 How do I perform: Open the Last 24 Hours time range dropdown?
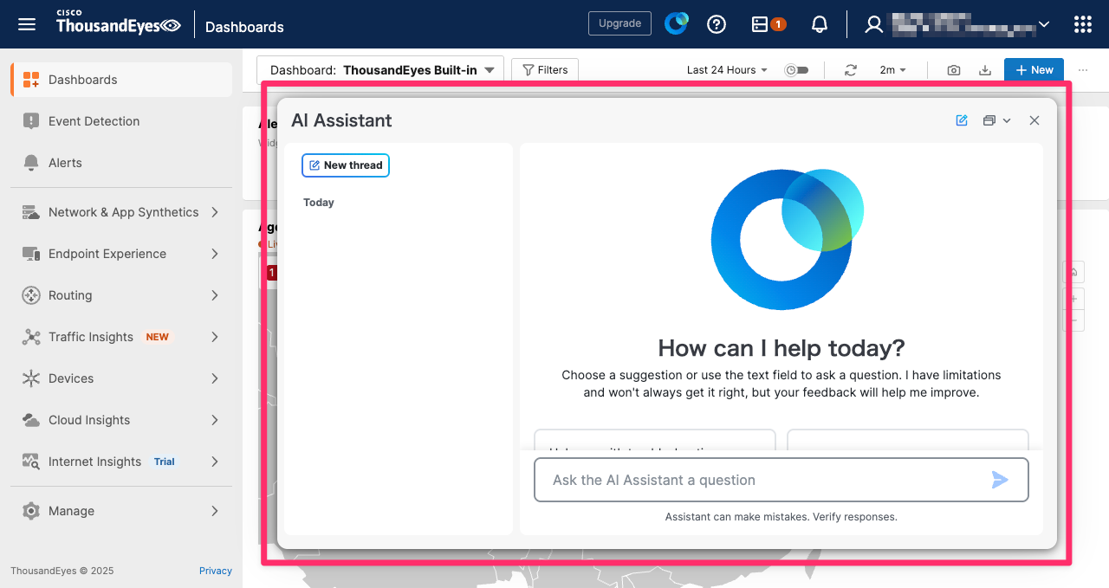click(x=727, y=70)
